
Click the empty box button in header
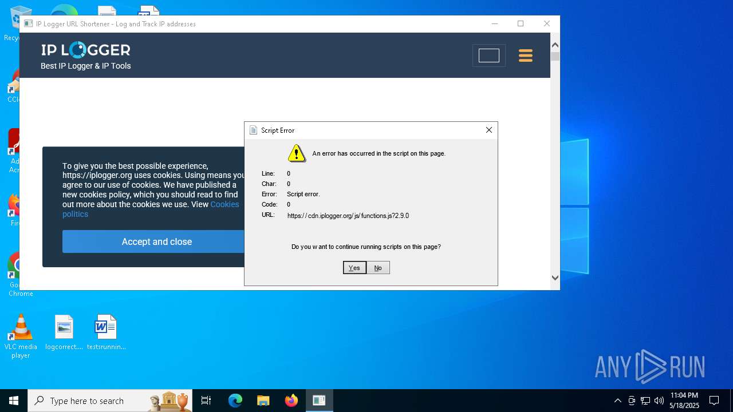(489, 56)
